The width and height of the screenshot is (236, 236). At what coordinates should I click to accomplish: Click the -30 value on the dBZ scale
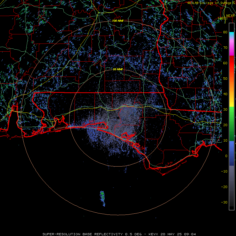tap(224, 202)
